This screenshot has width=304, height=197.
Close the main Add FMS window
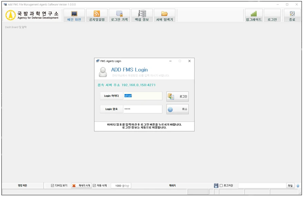[x=297, y=4]
